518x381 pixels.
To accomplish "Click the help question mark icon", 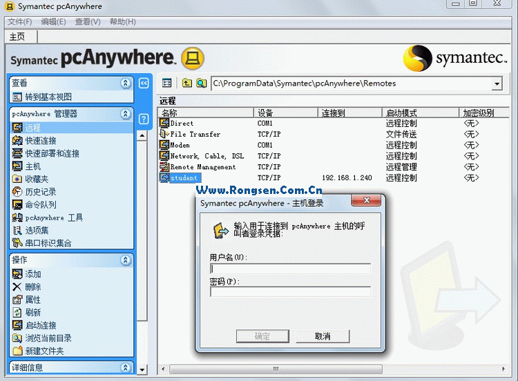I will (x=144, y=119).
